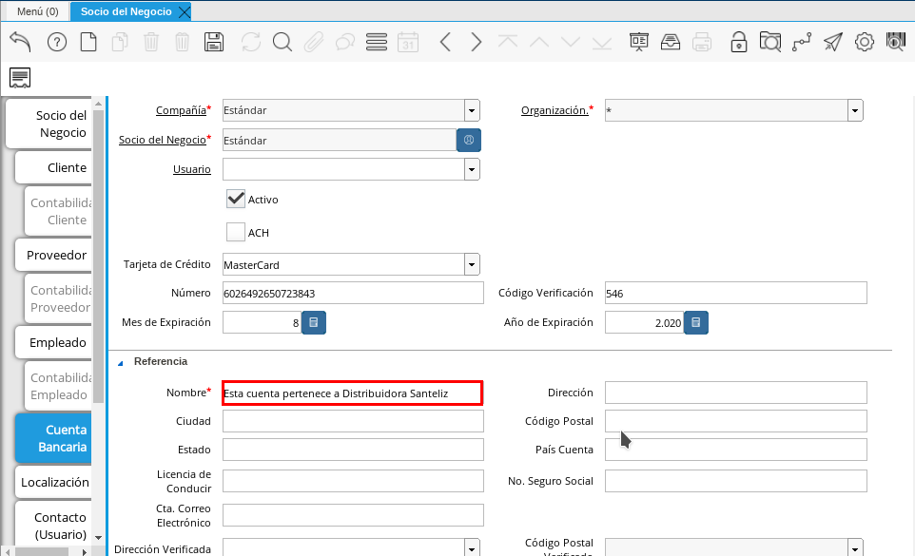Open calculator for Año de Expiración
This screenshot has height=556, width=915.
pos(696,323)
